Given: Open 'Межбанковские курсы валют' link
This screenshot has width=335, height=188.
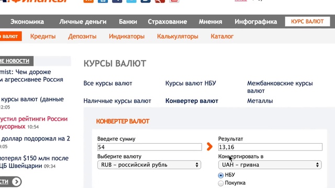Looking at the screenshot, I should click(x=280, y=87).
